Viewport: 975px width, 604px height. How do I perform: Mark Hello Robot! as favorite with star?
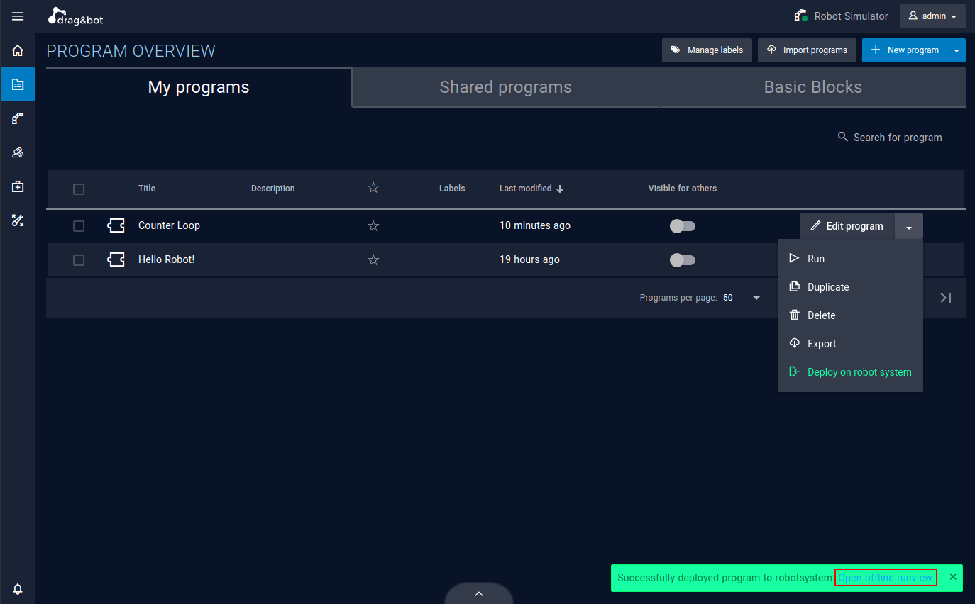pos(373,260)
